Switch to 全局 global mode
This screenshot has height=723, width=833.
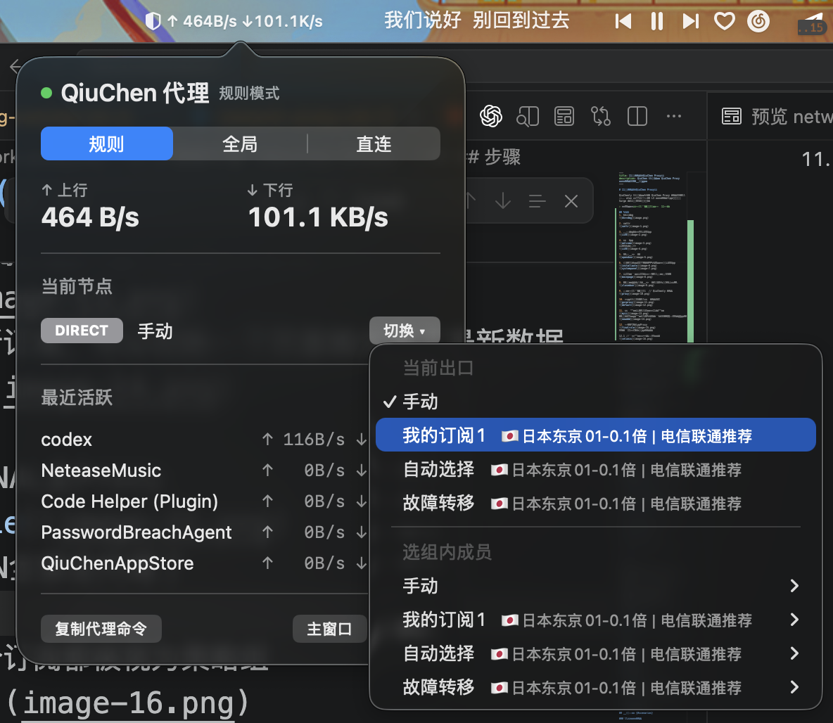pos(240,143)
